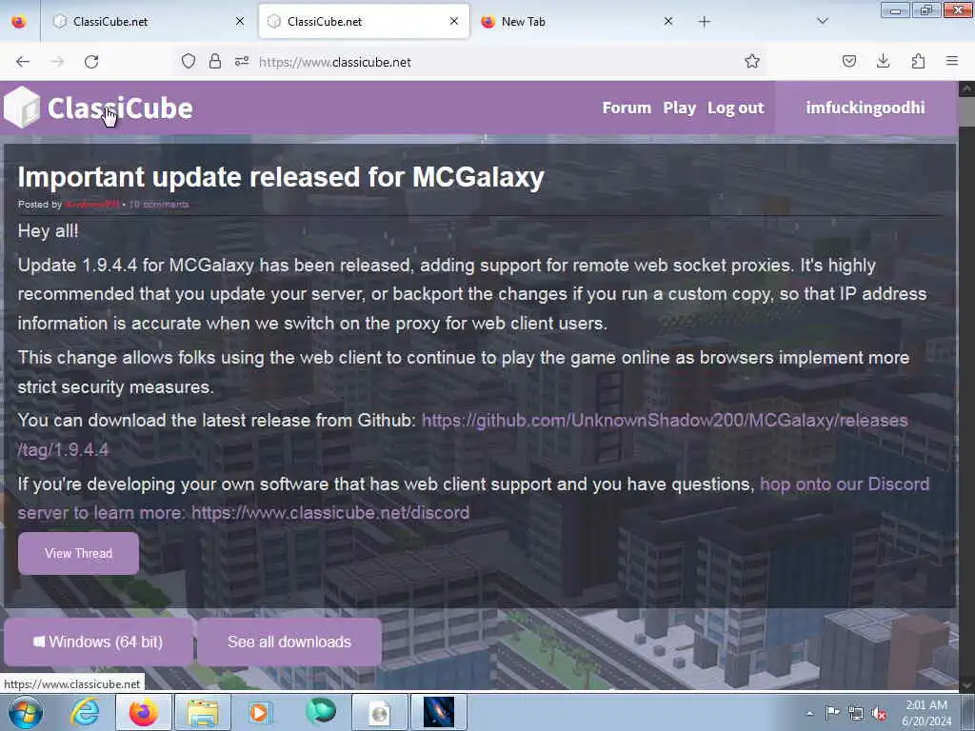This screenshot has height=731, width=975.
Task: Click See all downloads button
Action: [289, 642]
